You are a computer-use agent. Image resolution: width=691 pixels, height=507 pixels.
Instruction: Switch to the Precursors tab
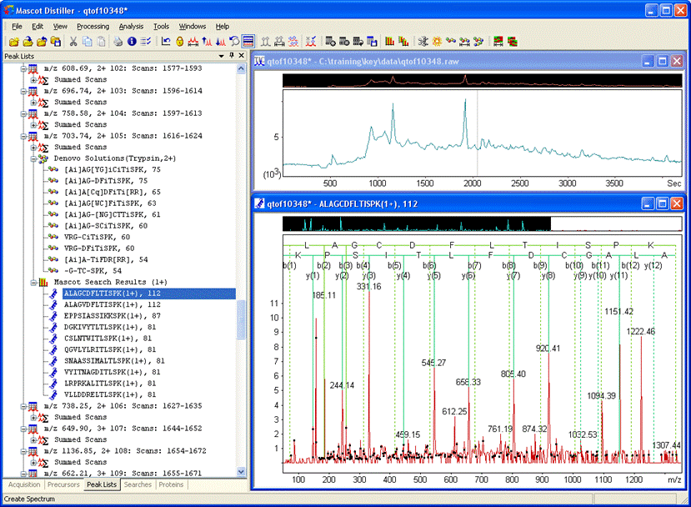point(63,484)
